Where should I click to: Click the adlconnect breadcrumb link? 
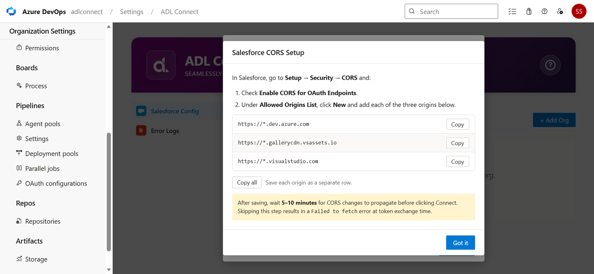click(87, 11)
